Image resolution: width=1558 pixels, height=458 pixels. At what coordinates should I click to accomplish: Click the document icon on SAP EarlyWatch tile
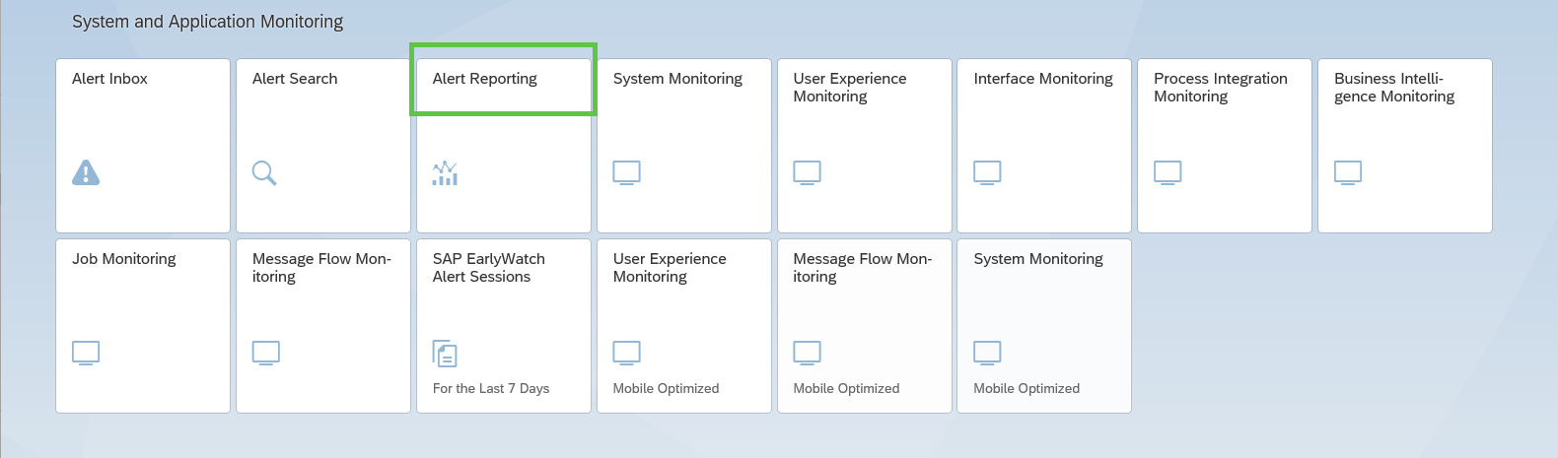pyautogui.click(x=445, y=353)
